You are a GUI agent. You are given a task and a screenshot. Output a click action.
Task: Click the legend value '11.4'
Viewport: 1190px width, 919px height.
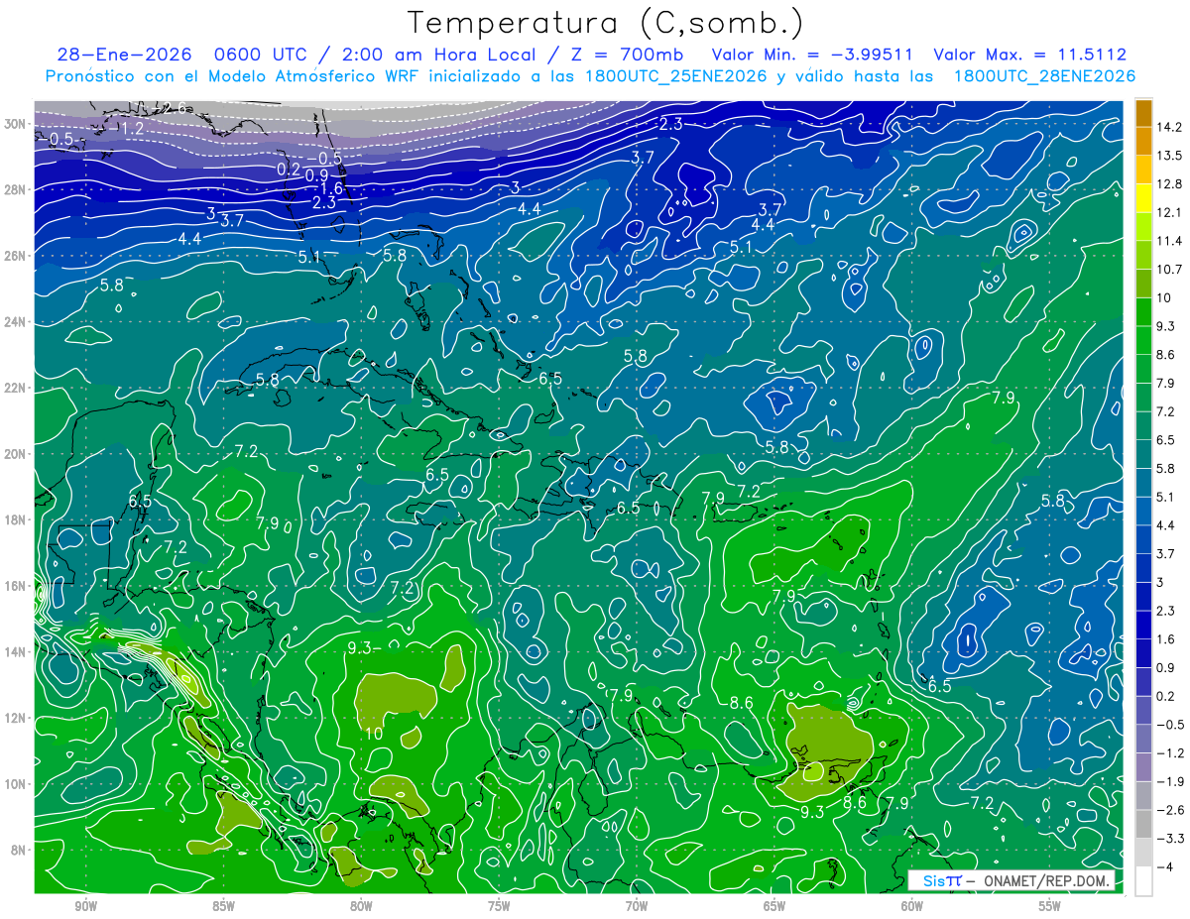click(1169, 241)
